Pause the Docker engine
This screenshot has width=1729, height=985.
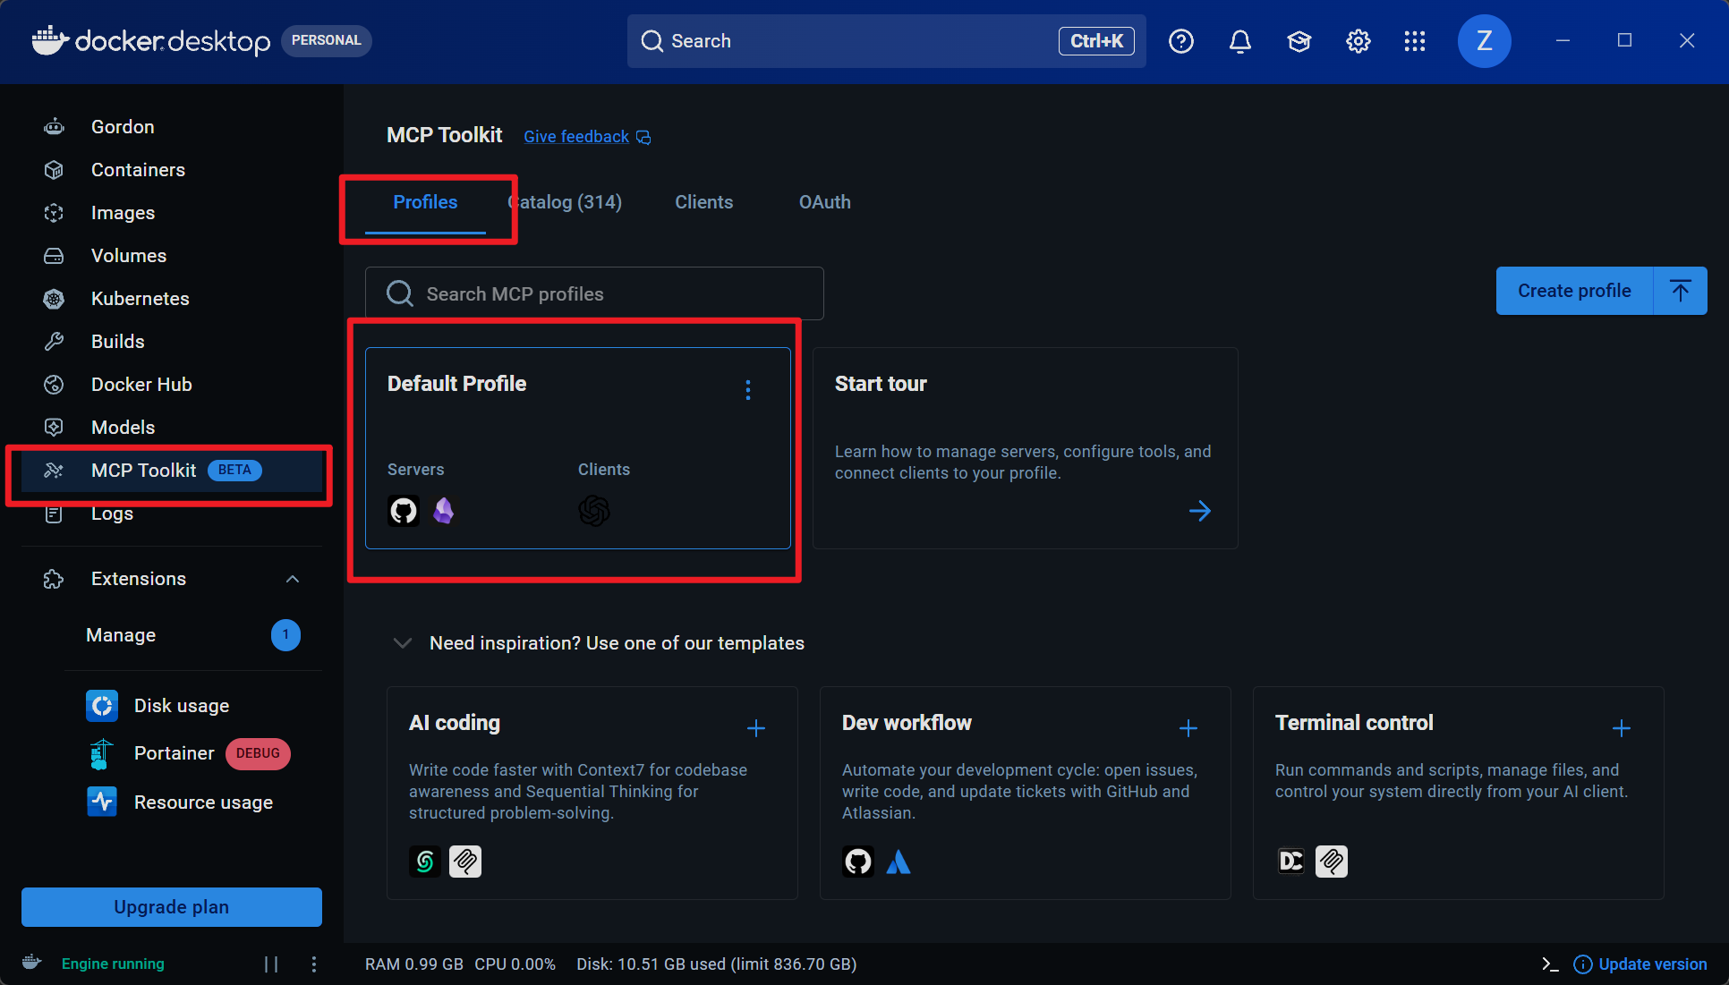tap(271, 964)
